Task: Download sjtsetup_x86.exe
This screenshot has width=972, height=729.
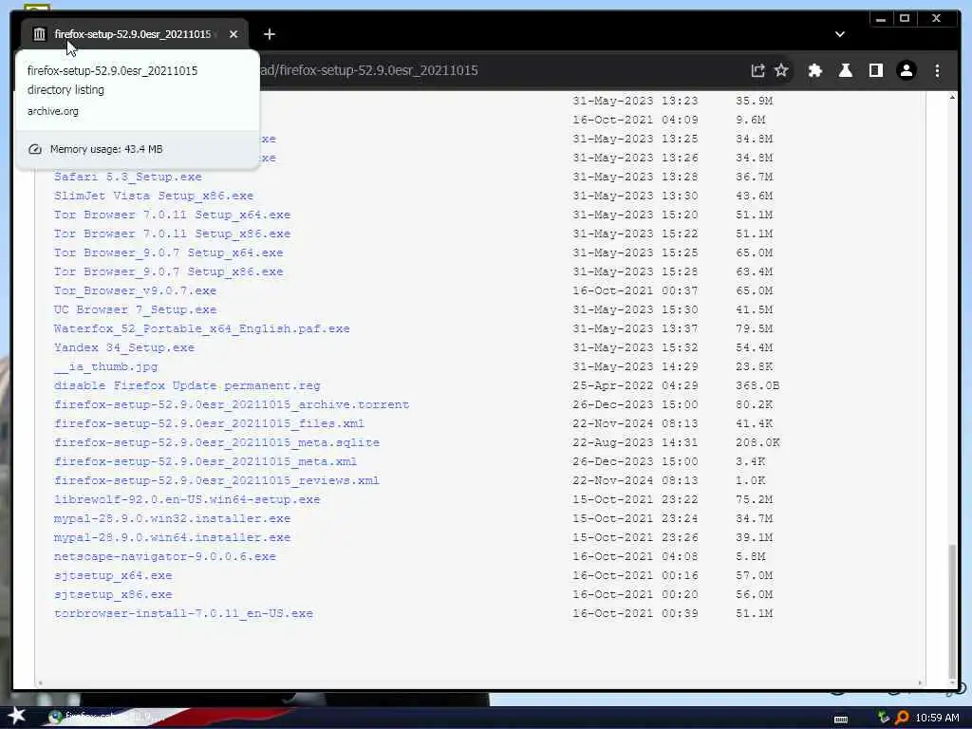Action: (113, 594)
